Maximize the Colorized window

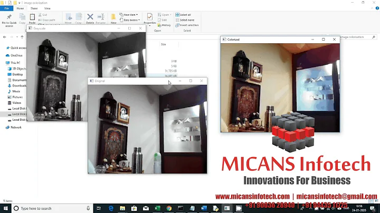(324, 40)
